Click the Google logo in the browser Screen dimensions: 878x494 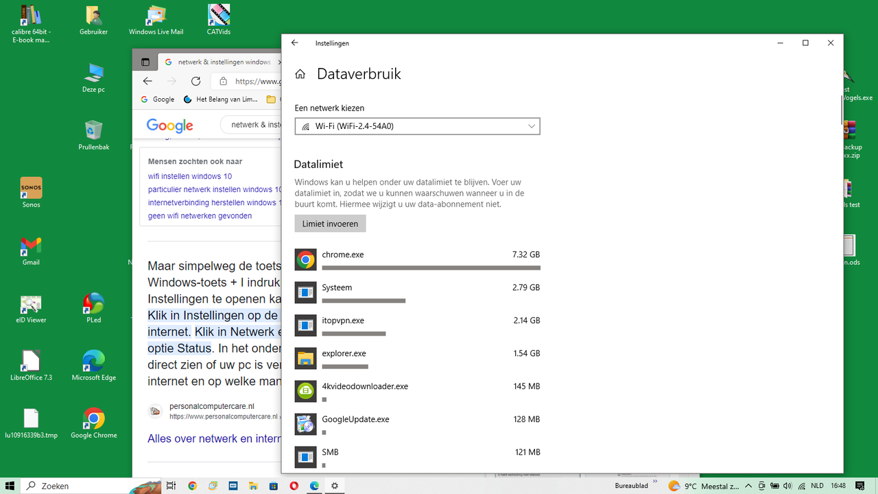tap(169, 126)
